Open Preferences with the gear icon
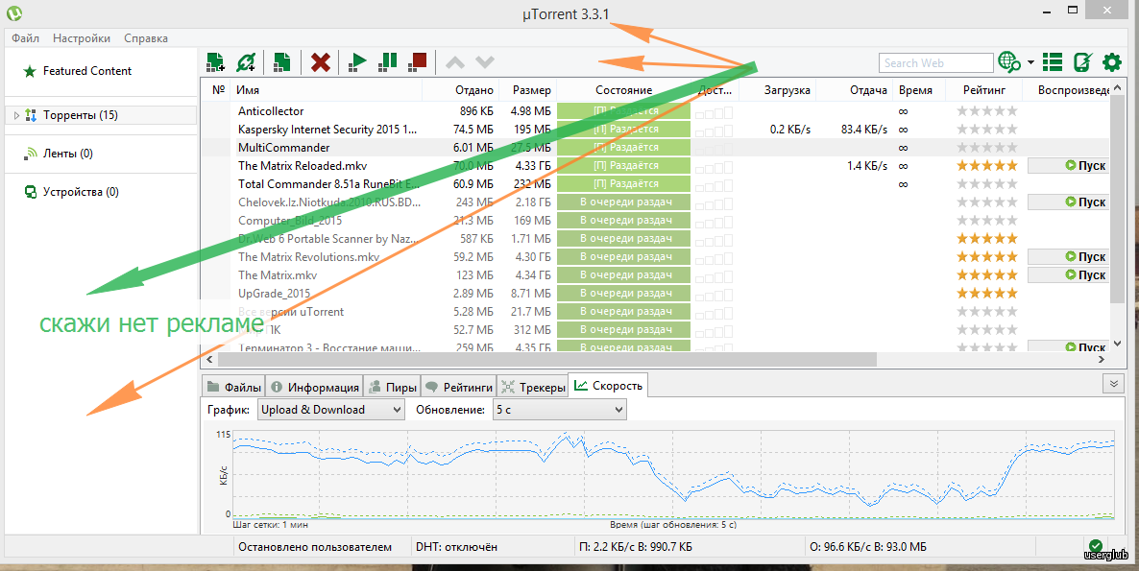The image size is (1139, 571). pos(1112,62)
